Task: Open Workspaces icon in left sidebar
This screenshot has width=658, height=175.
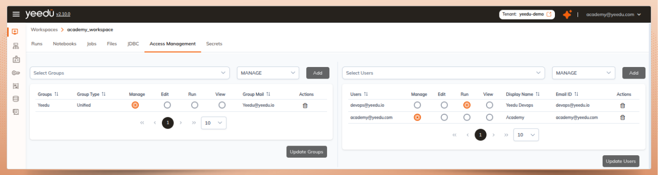Action: pos(15,32)
